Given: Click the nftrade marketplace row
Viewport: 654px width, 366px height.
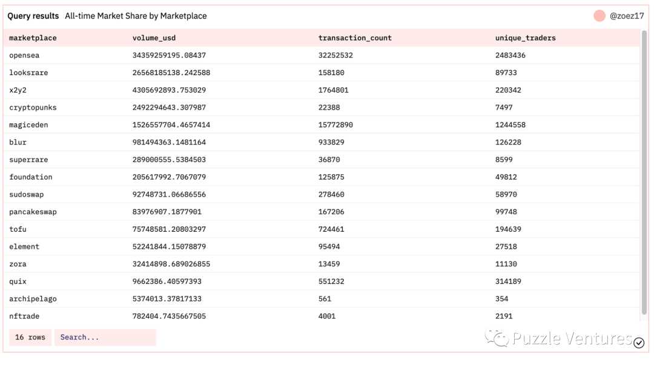Looking at the screenshot, I should tap(24, 316).
